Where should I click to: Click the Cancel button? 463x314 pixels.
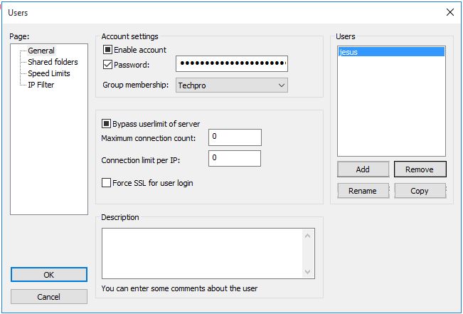pos(49,296)
